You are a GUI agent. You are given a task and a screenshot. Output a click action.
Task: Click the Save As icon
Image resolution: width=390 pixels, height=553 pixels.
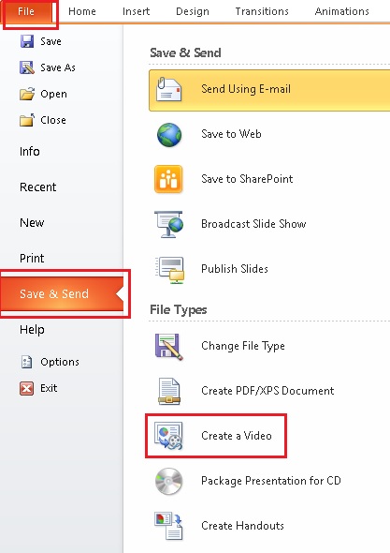[x=27, y=67]
